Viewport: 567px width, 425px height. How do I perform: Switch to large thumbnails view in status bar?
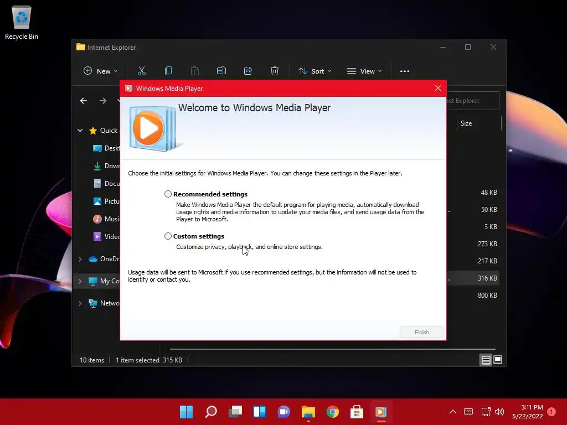(498, 360)
